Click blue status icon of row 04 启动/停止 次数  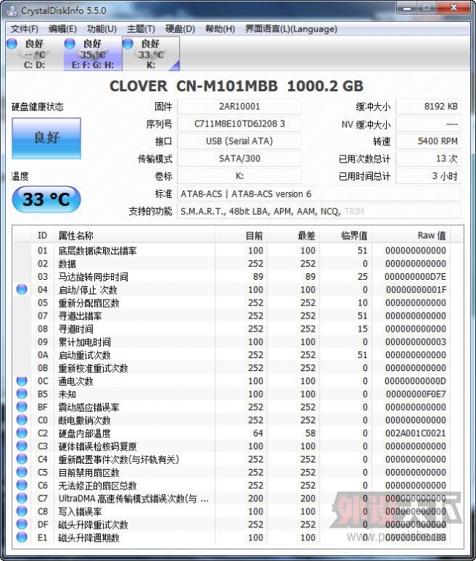pos(22,289)
